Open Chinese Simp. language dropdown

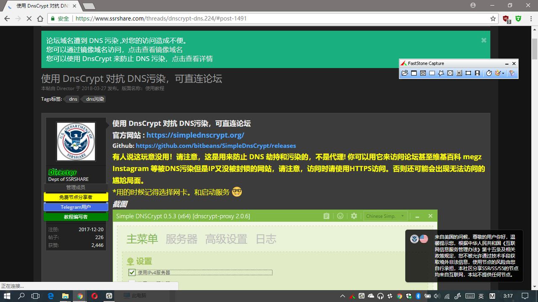pos(385,216)
